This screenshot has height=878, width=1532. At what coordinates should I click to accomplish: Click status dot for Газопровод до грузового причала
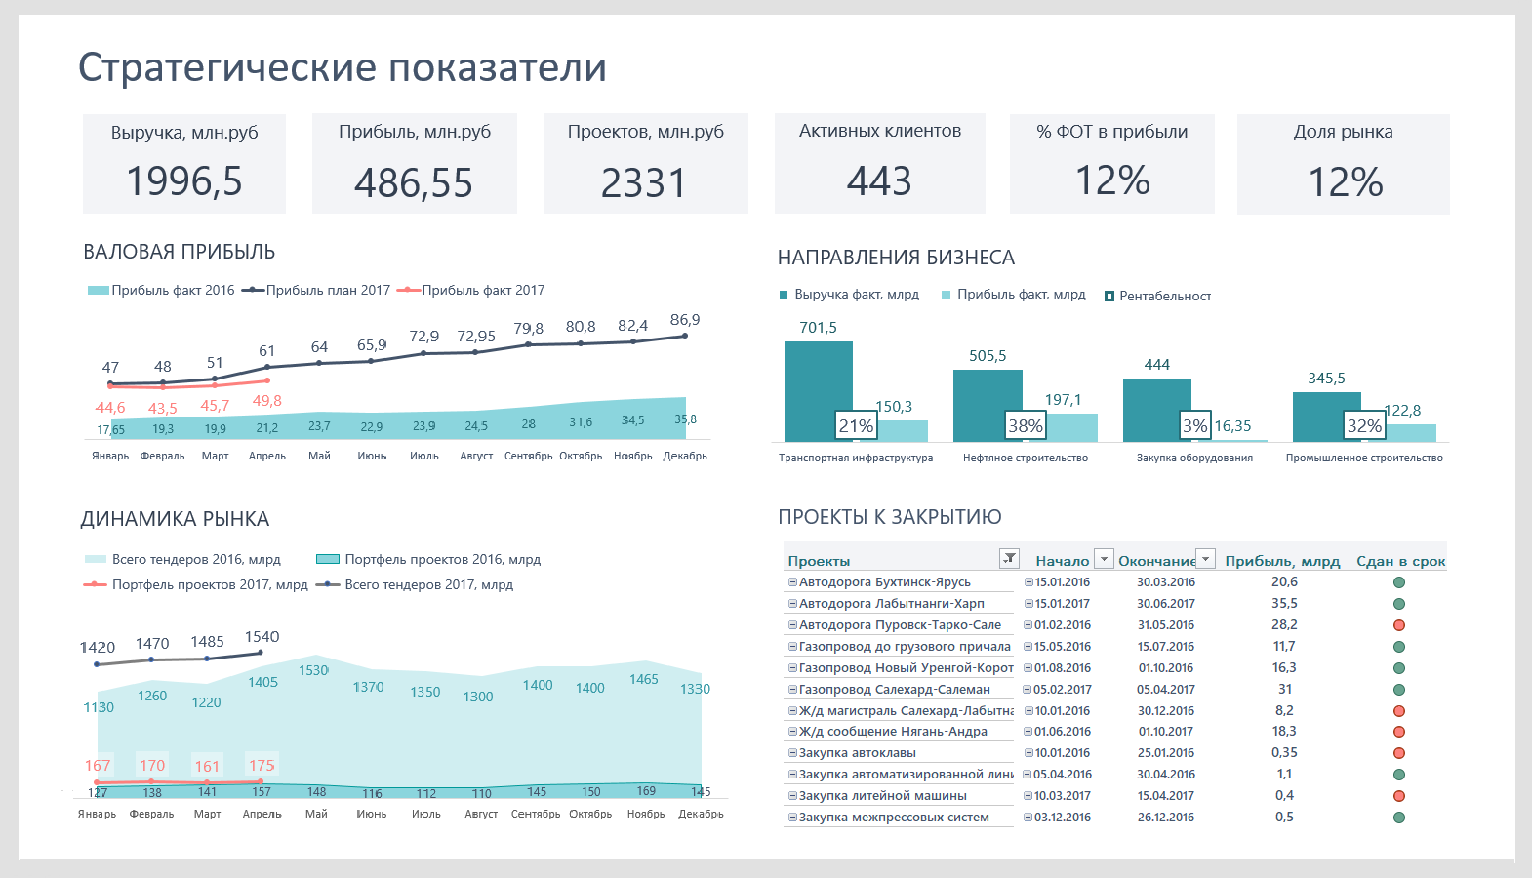(x=1398, y=647)
